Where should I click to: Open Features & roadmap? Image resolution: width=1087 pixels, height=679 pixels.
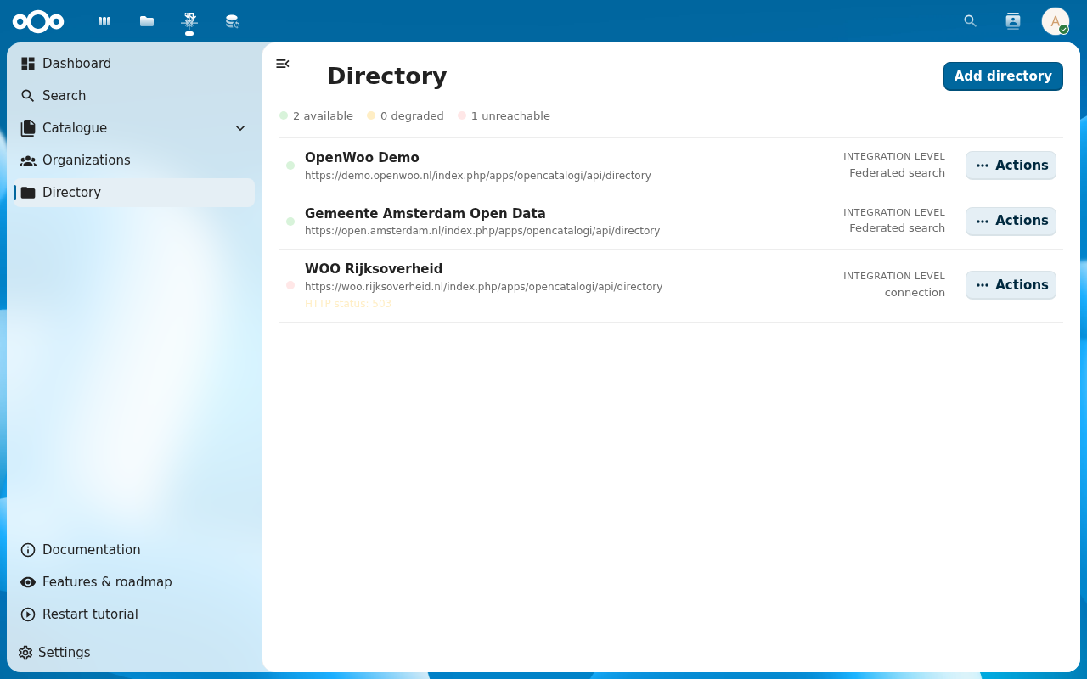[134, 582]
